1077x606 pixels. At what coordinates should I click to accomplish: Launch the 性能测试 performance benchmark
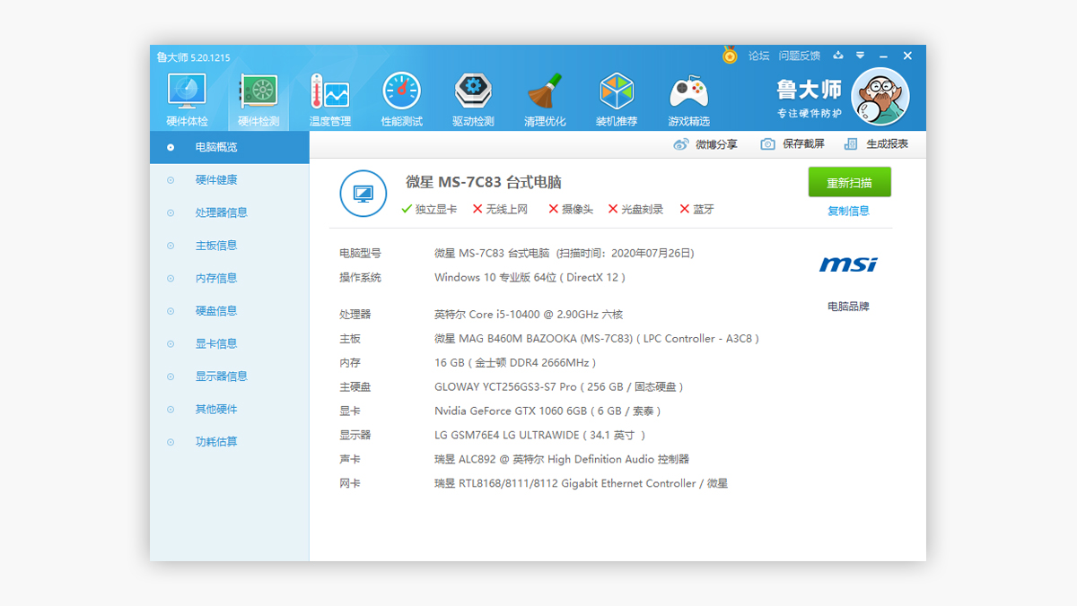[402, 100]
